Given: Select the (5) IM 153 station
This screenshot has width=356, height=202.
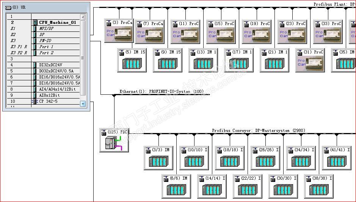Looking at the screenshot, I should pyautogui.click(x=132, y=60).
